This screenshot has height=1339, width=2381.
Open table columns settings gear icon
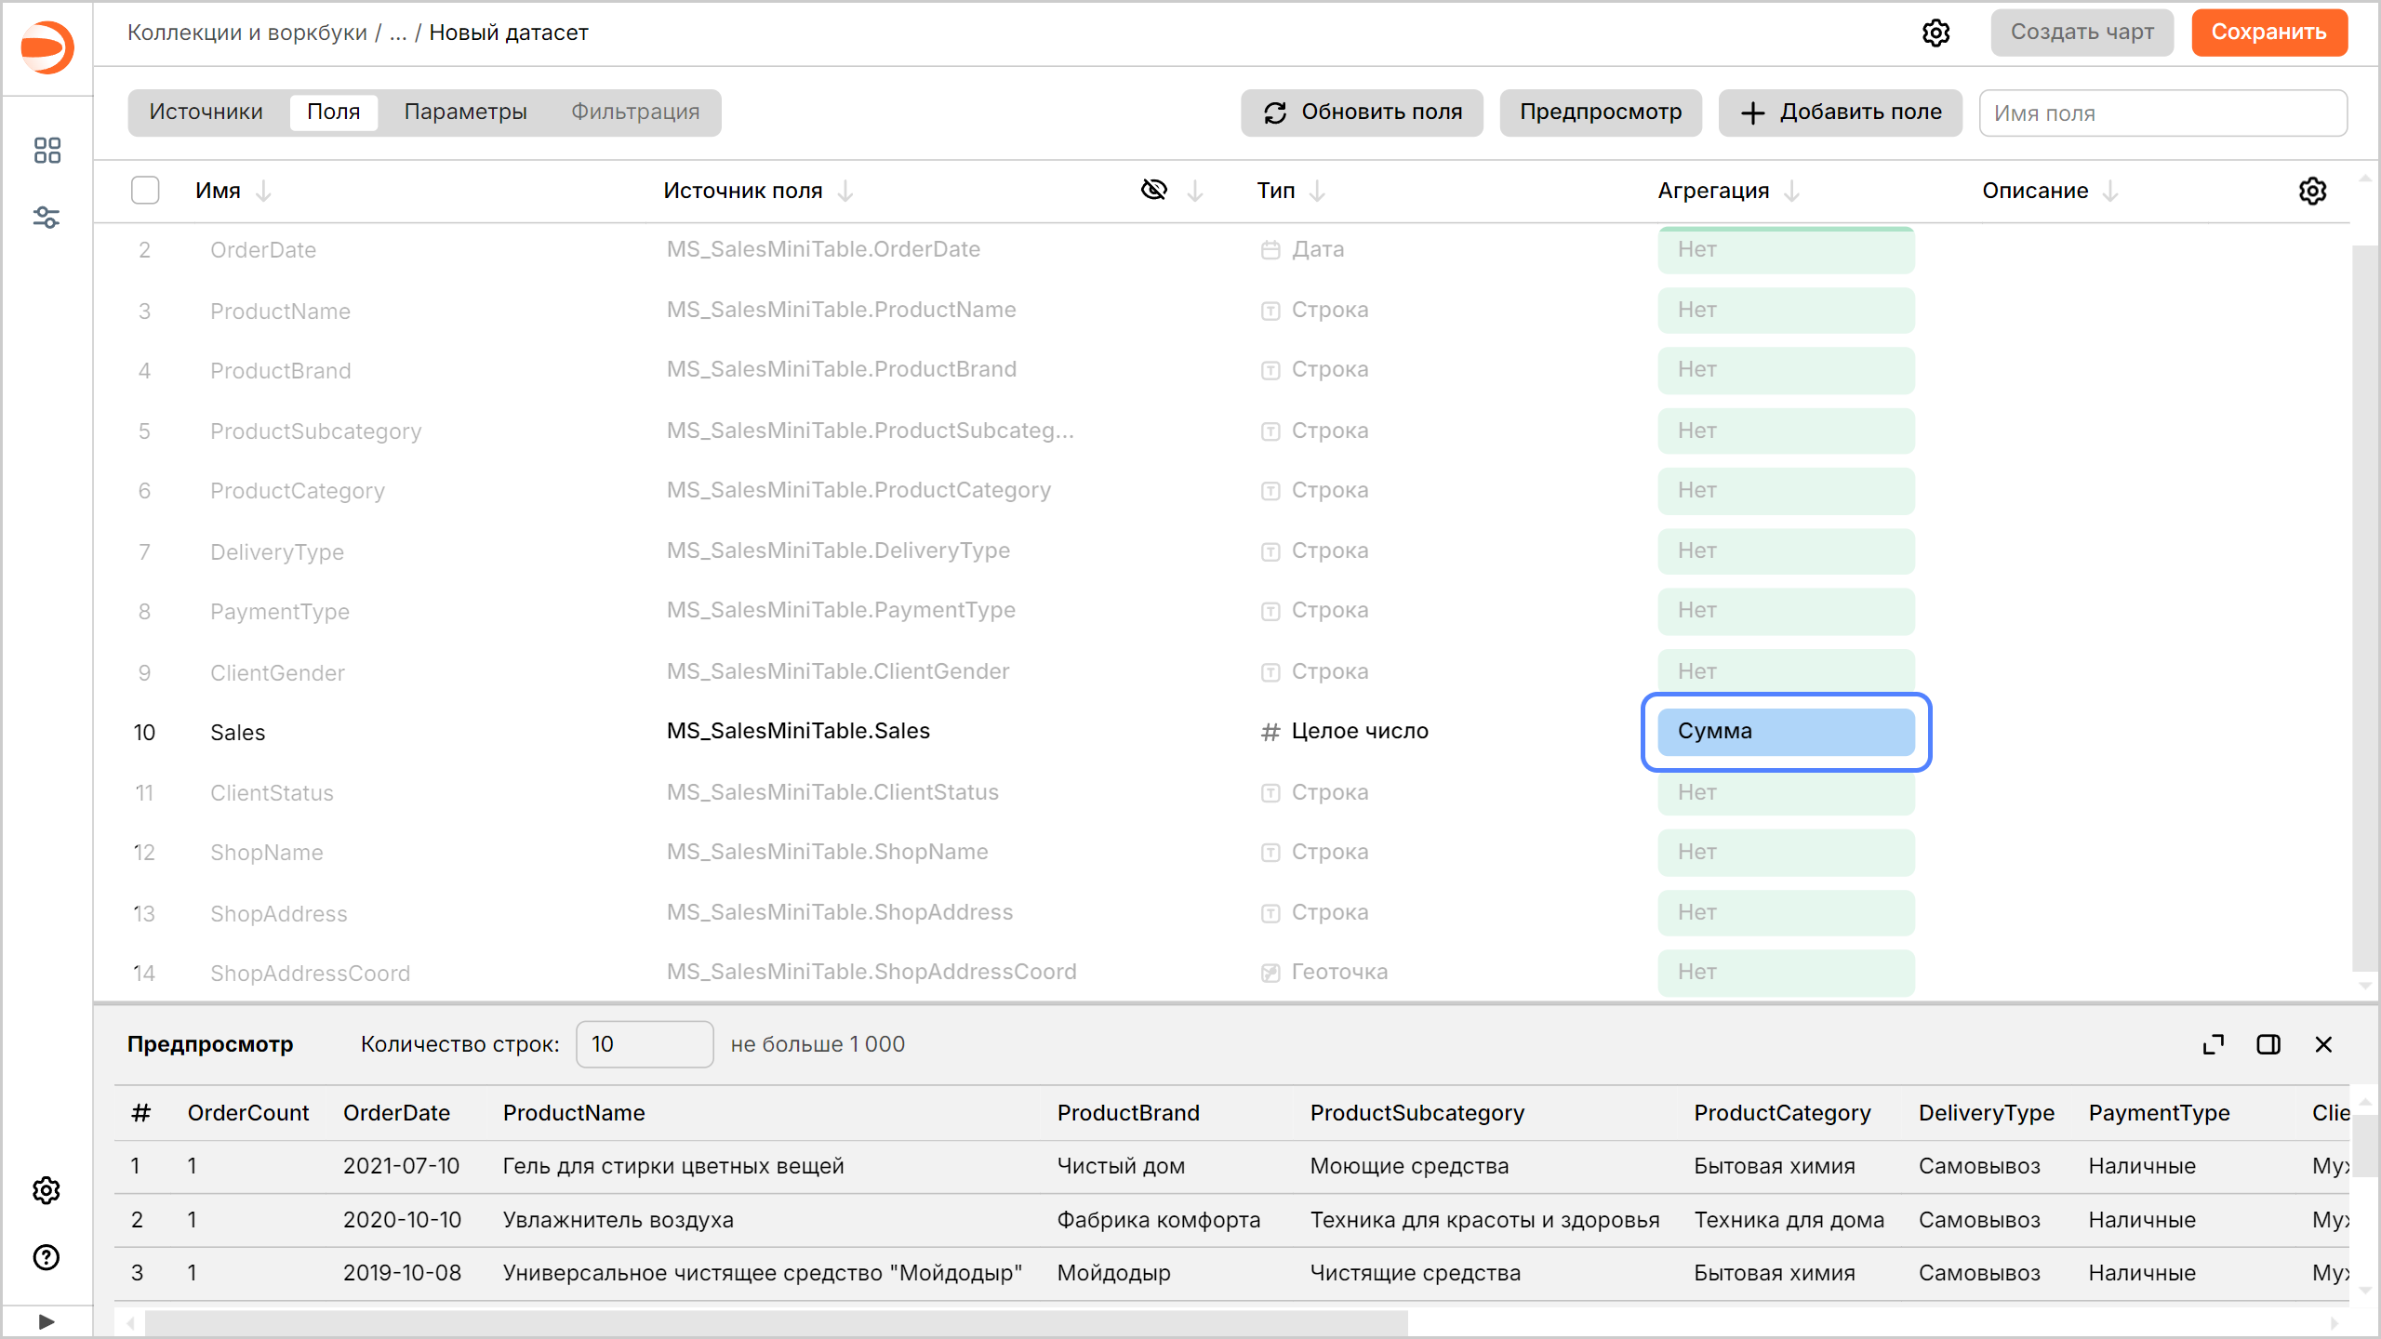click(2312, 191)
